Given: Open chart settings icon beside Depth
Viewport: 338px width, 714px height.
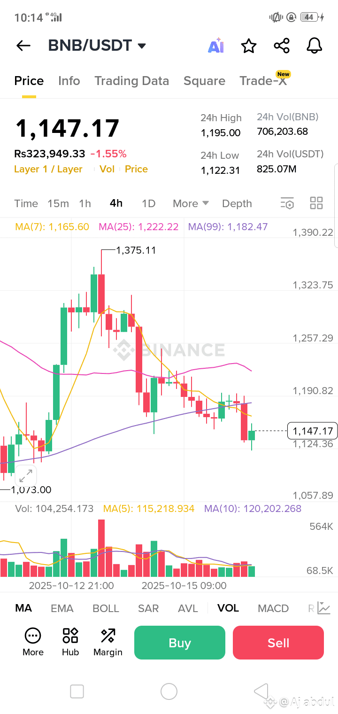Looking at the screenshot, I should tap(287, 203).
